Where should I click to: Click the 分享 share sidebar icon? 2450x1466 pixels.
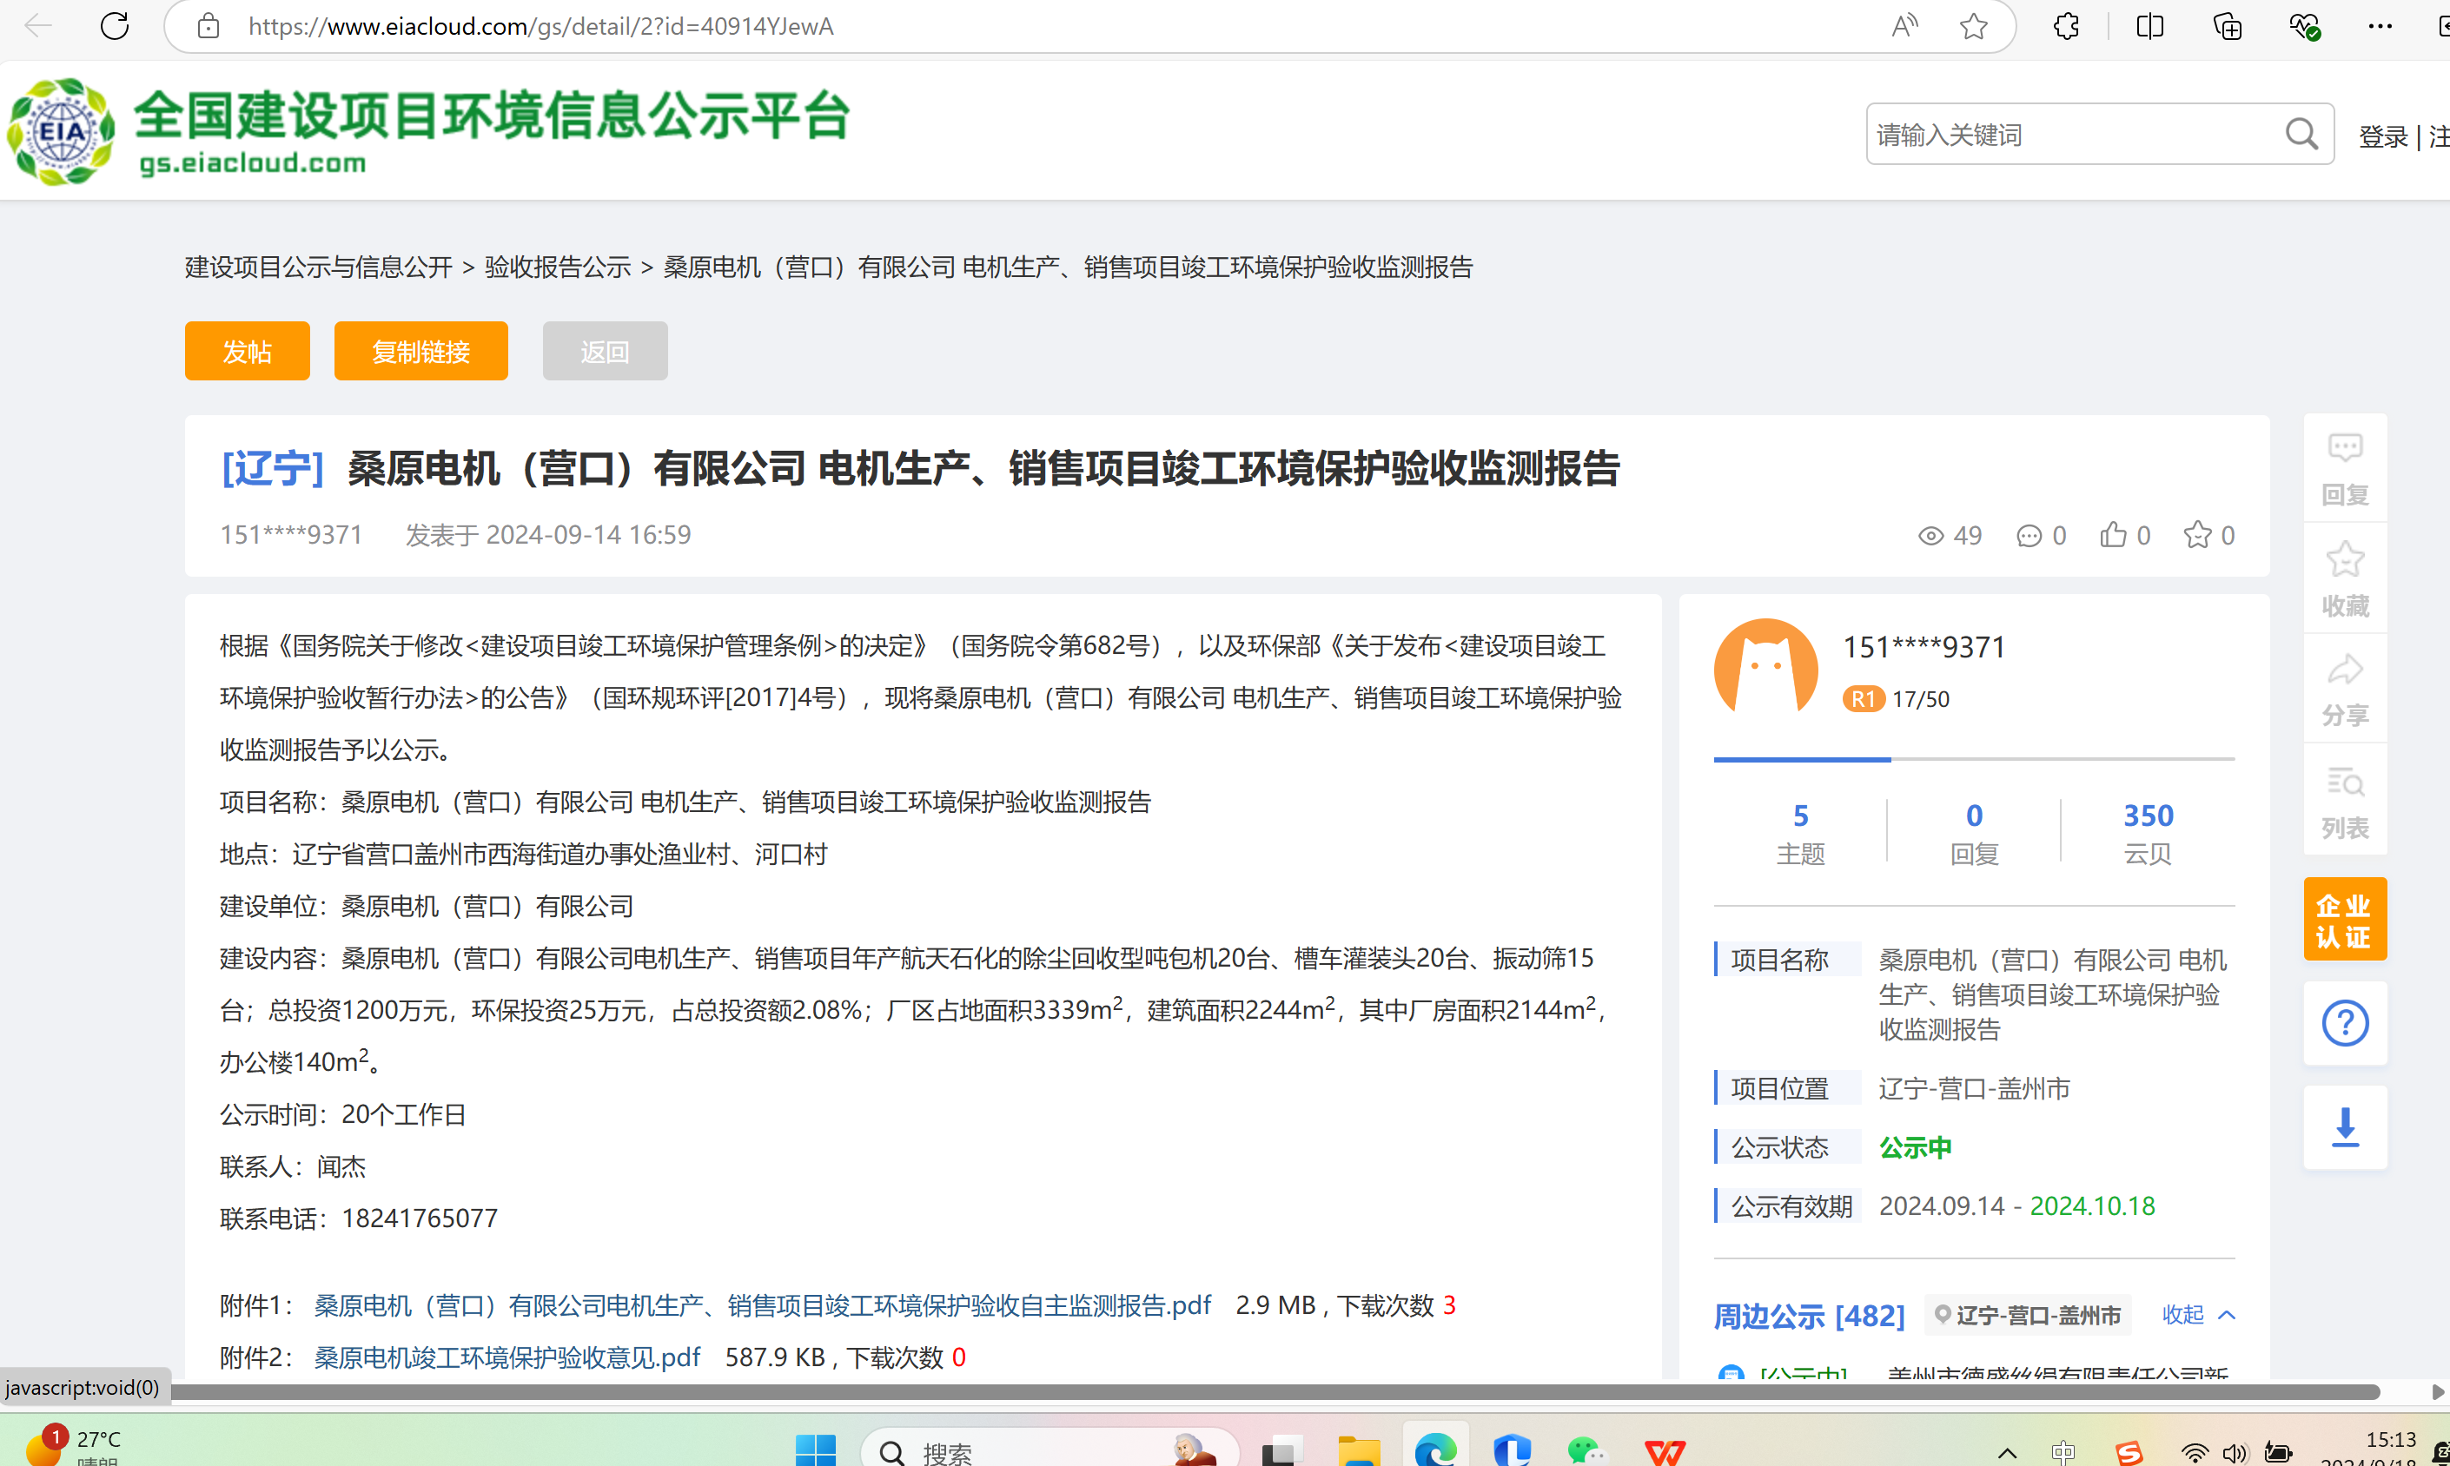[x=2344, y=690]
